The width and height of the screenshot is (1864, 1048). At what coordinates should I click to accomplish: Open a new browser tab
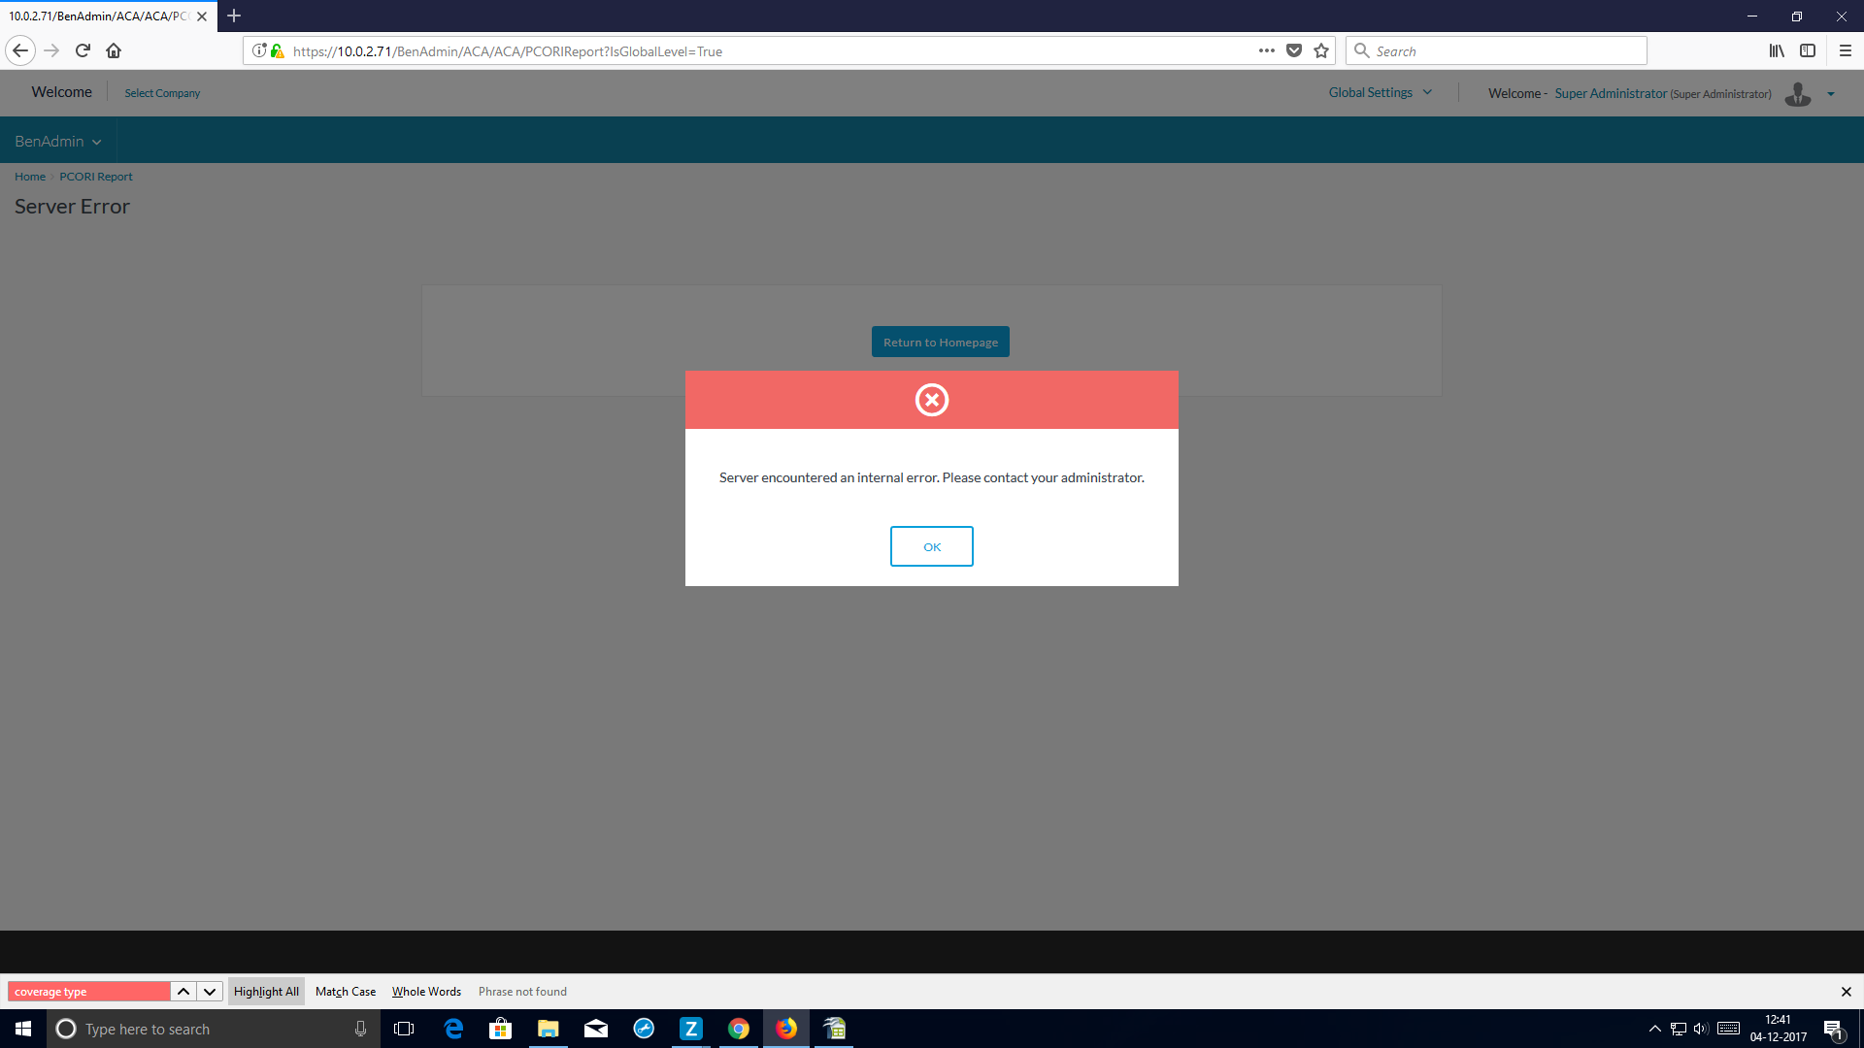coord(234,16)
